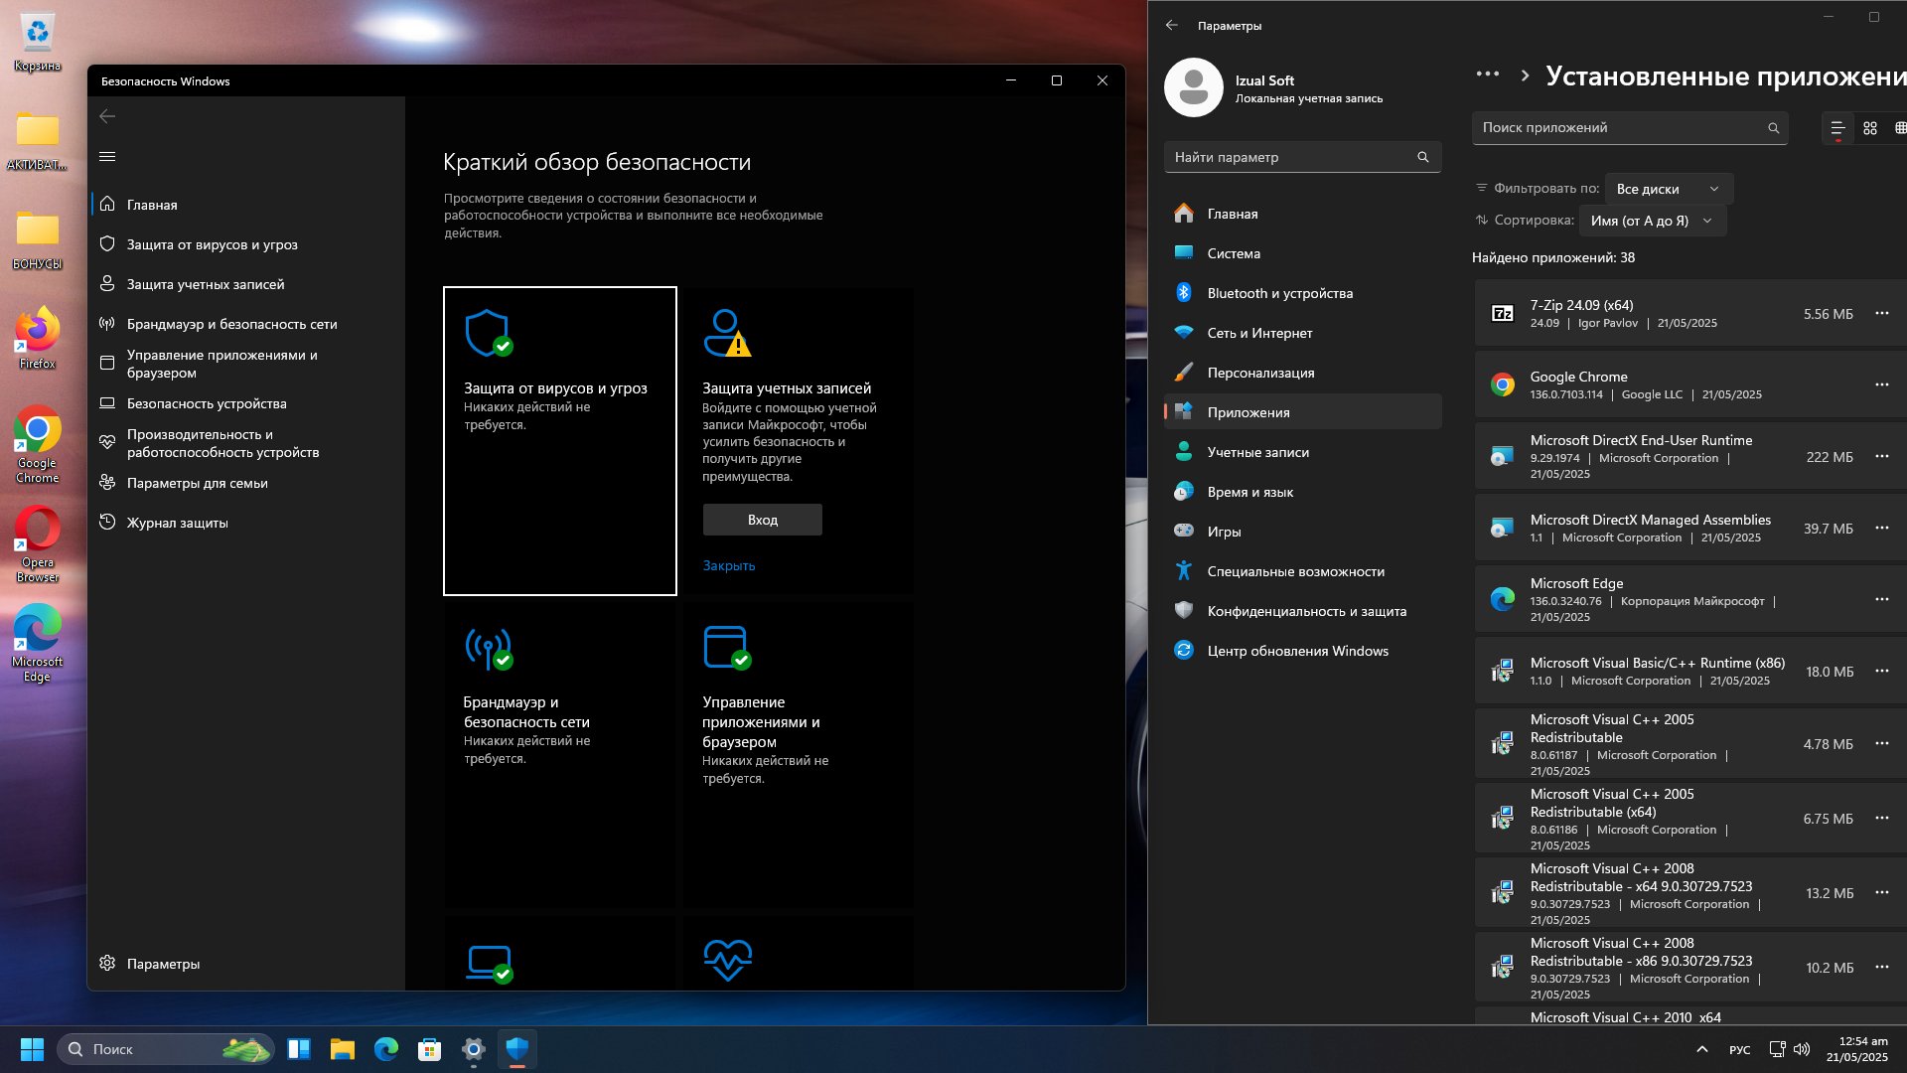Open Специальные возможности in Settings
This screenshot has height=1073, width=1907.
[1302, 571]
